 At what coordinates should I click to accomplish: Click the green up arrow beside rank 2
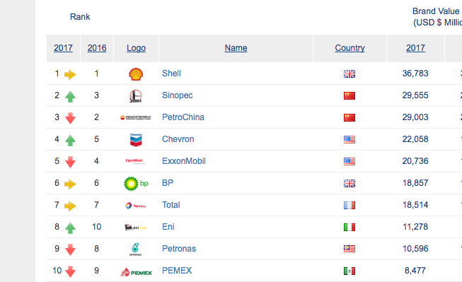tap(70, 97)
